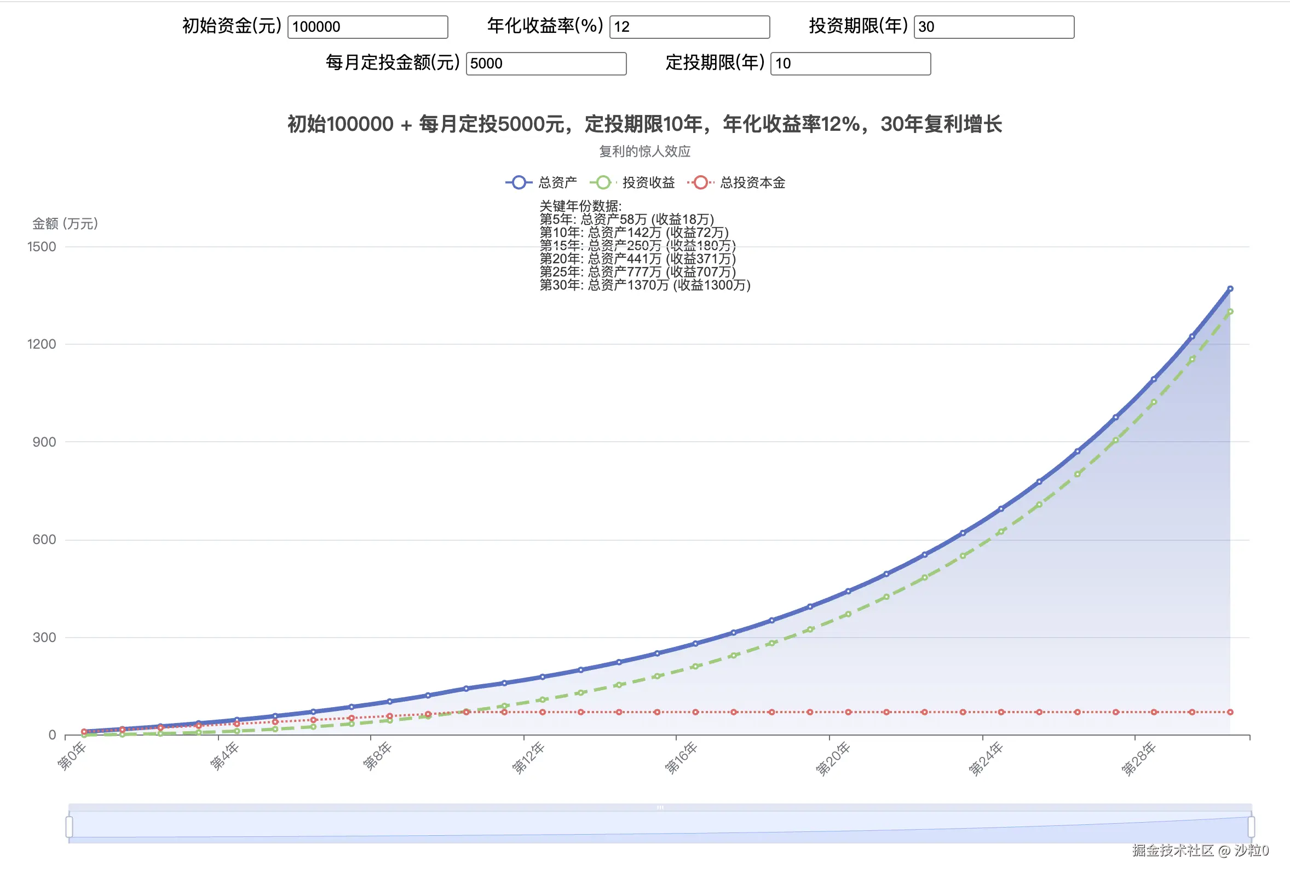This screenshot has height=879, width=1290.
Task: Toggle the 总投资本金 legend series icon
Action: coord(700,183)
